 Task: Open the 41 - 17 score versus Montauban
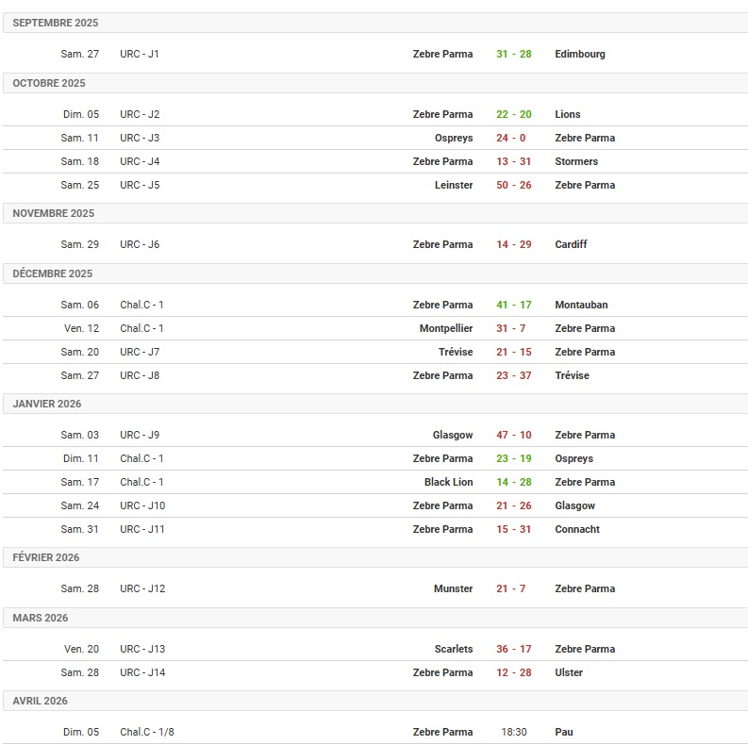(x=513, y=305)
